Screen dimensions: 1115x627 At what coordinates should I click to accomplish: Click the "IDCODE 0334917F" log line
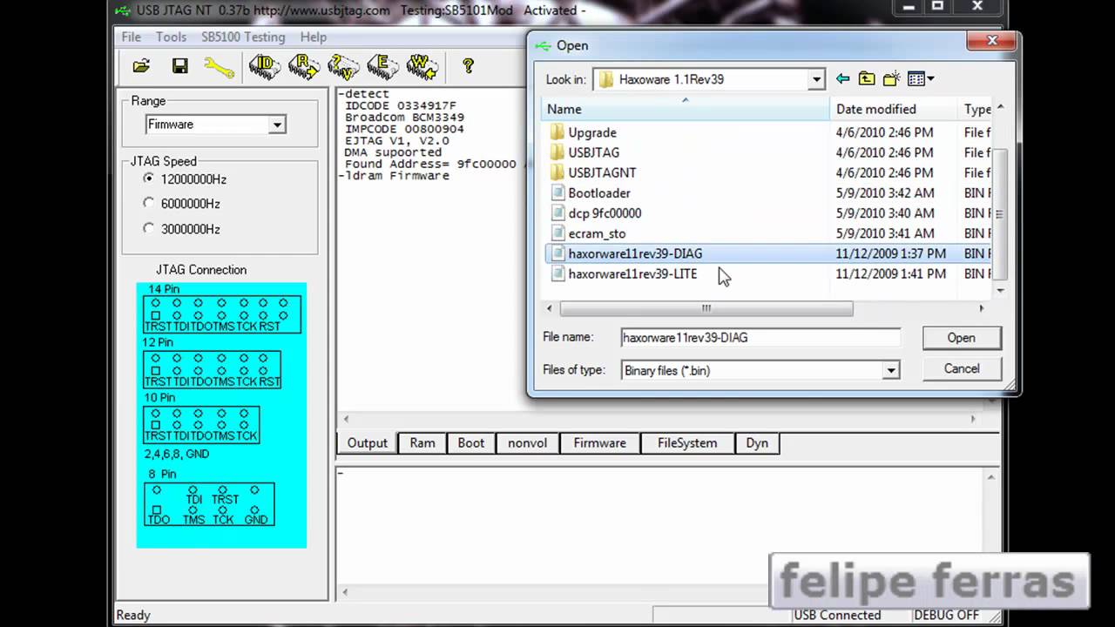point(400,105)
